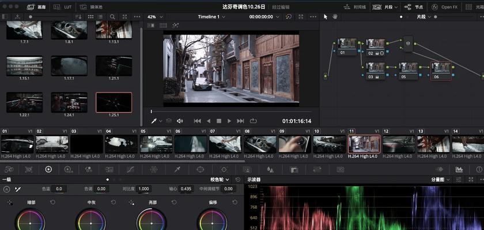
Task: Open the Blur palette
Action: pos(270,170)
